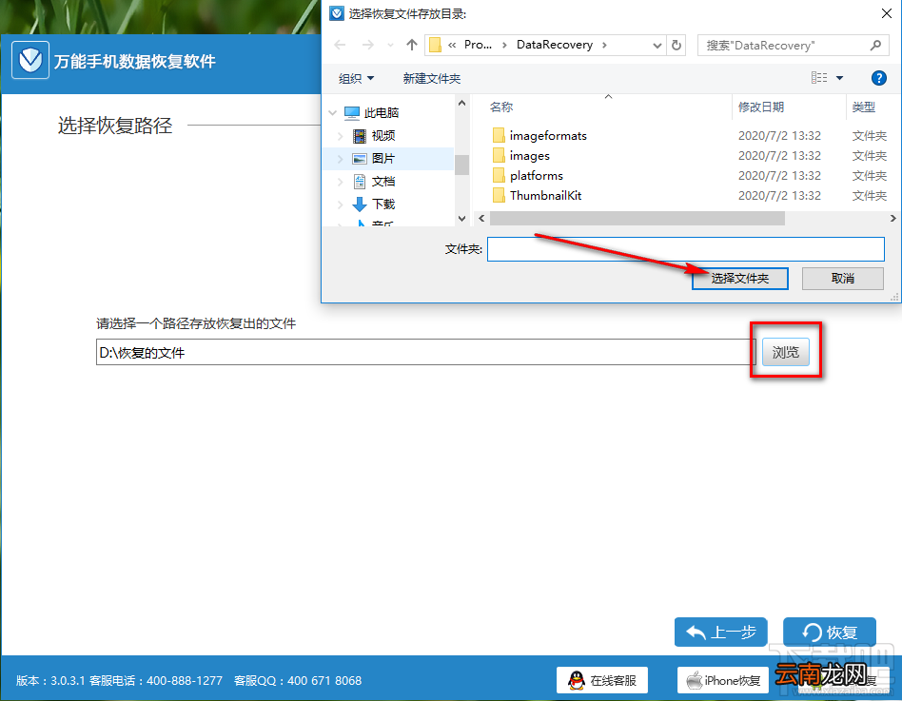Click the images folder modified date 2020/7/2 13:32

(779, 156)
